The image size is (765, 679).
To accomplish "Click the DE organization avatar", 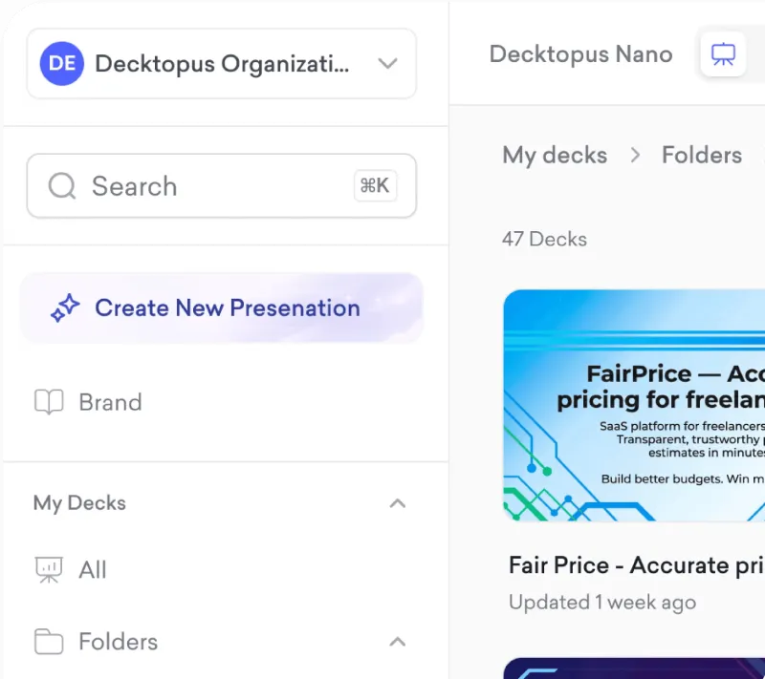I will [x=62, y=63].
